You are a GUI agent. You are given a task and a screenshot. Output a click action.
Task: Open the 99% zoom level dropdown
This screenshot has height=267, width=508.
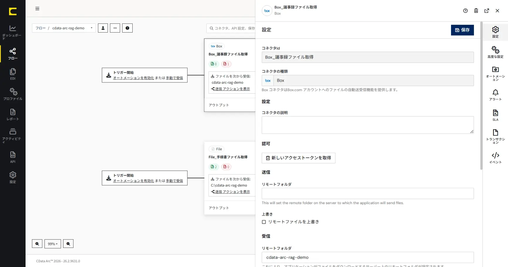tap(53, 244)
